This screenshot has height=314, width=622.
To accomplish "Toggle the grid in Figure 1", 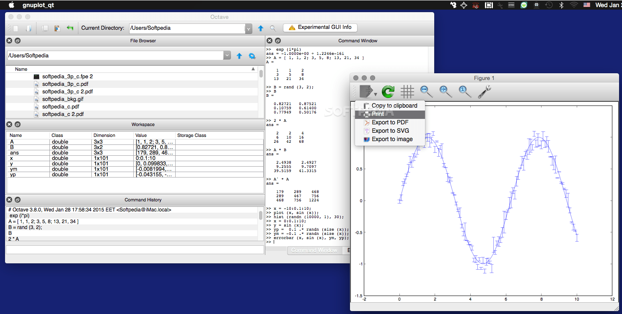I will pyautogui.click(x=407, y=91).
